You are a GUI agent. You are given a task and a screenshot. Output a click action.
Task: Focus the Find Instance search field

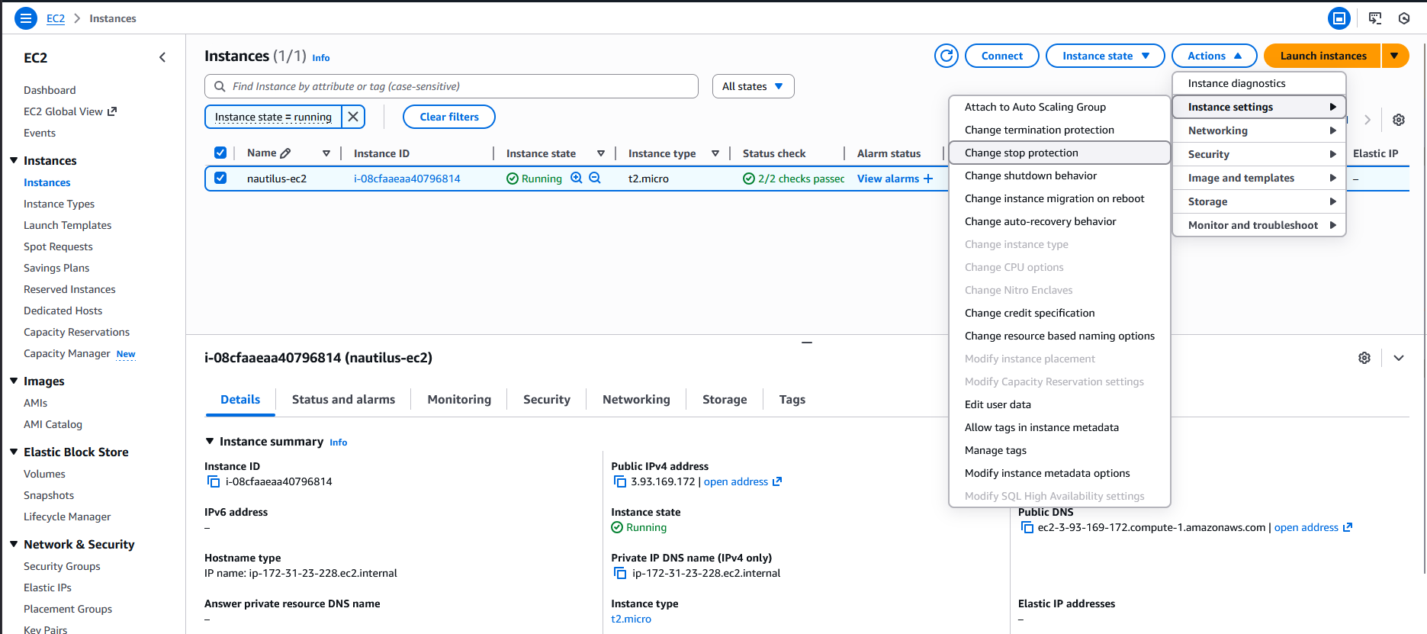(452, 86)
